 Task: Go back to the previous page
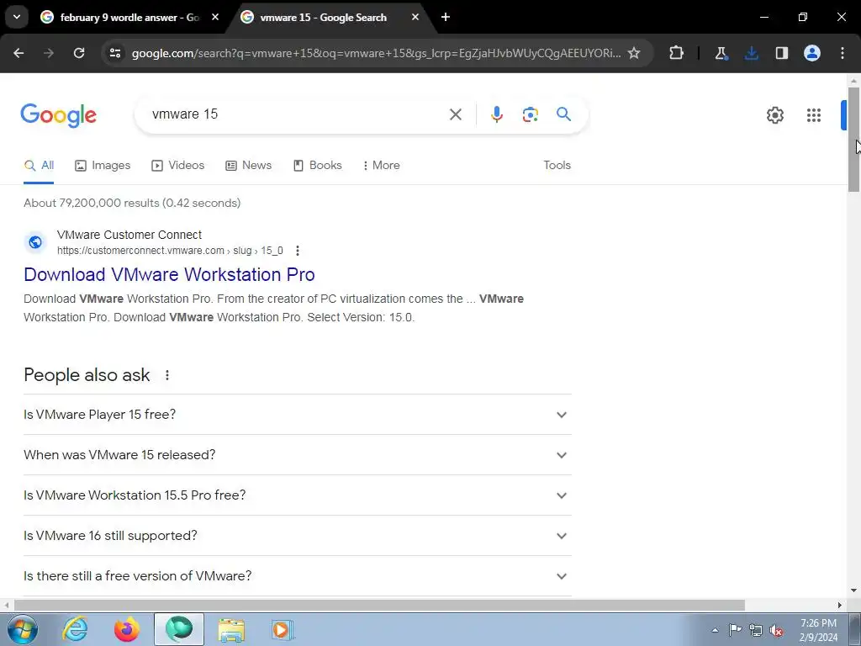click(x=18, y=53)
